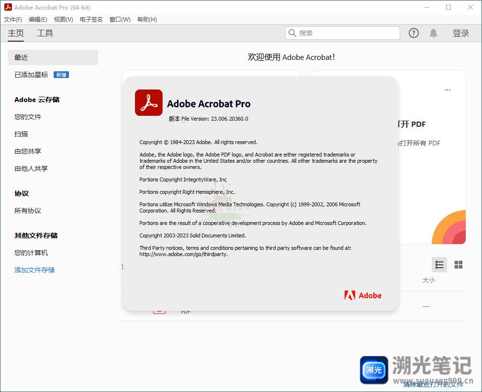482x392 pixels.
Task: Open the 窗口(W) menu
Action: tap(120, 20)
